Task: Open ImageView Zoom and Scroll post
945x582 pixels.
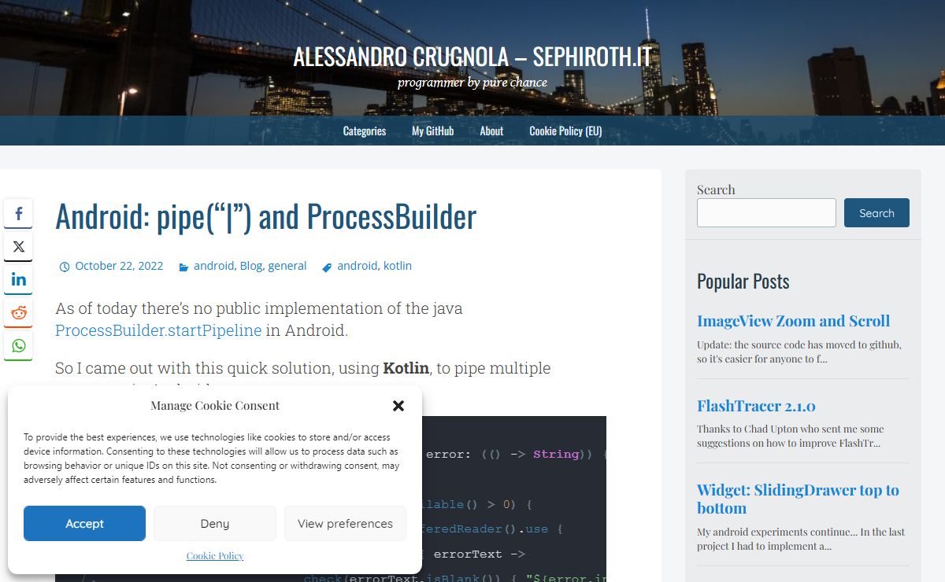Action: [x=793, y=321]
